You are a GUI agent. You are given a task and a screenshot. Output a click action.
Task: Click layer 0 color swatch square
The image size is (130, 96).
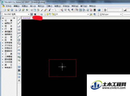(55, 14)
